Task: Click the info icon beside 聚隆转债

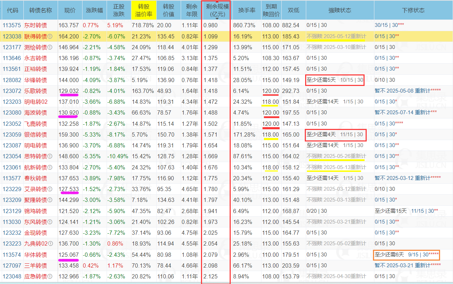Action: 50,200
